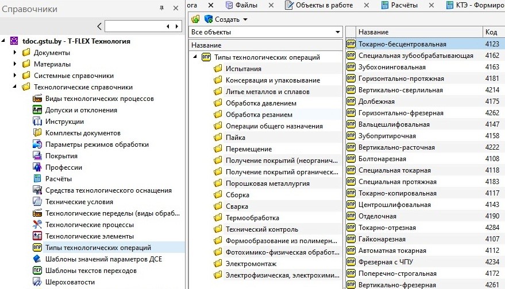
Task: Click the Сварка folder icon
Action: [x=218, y=206]
